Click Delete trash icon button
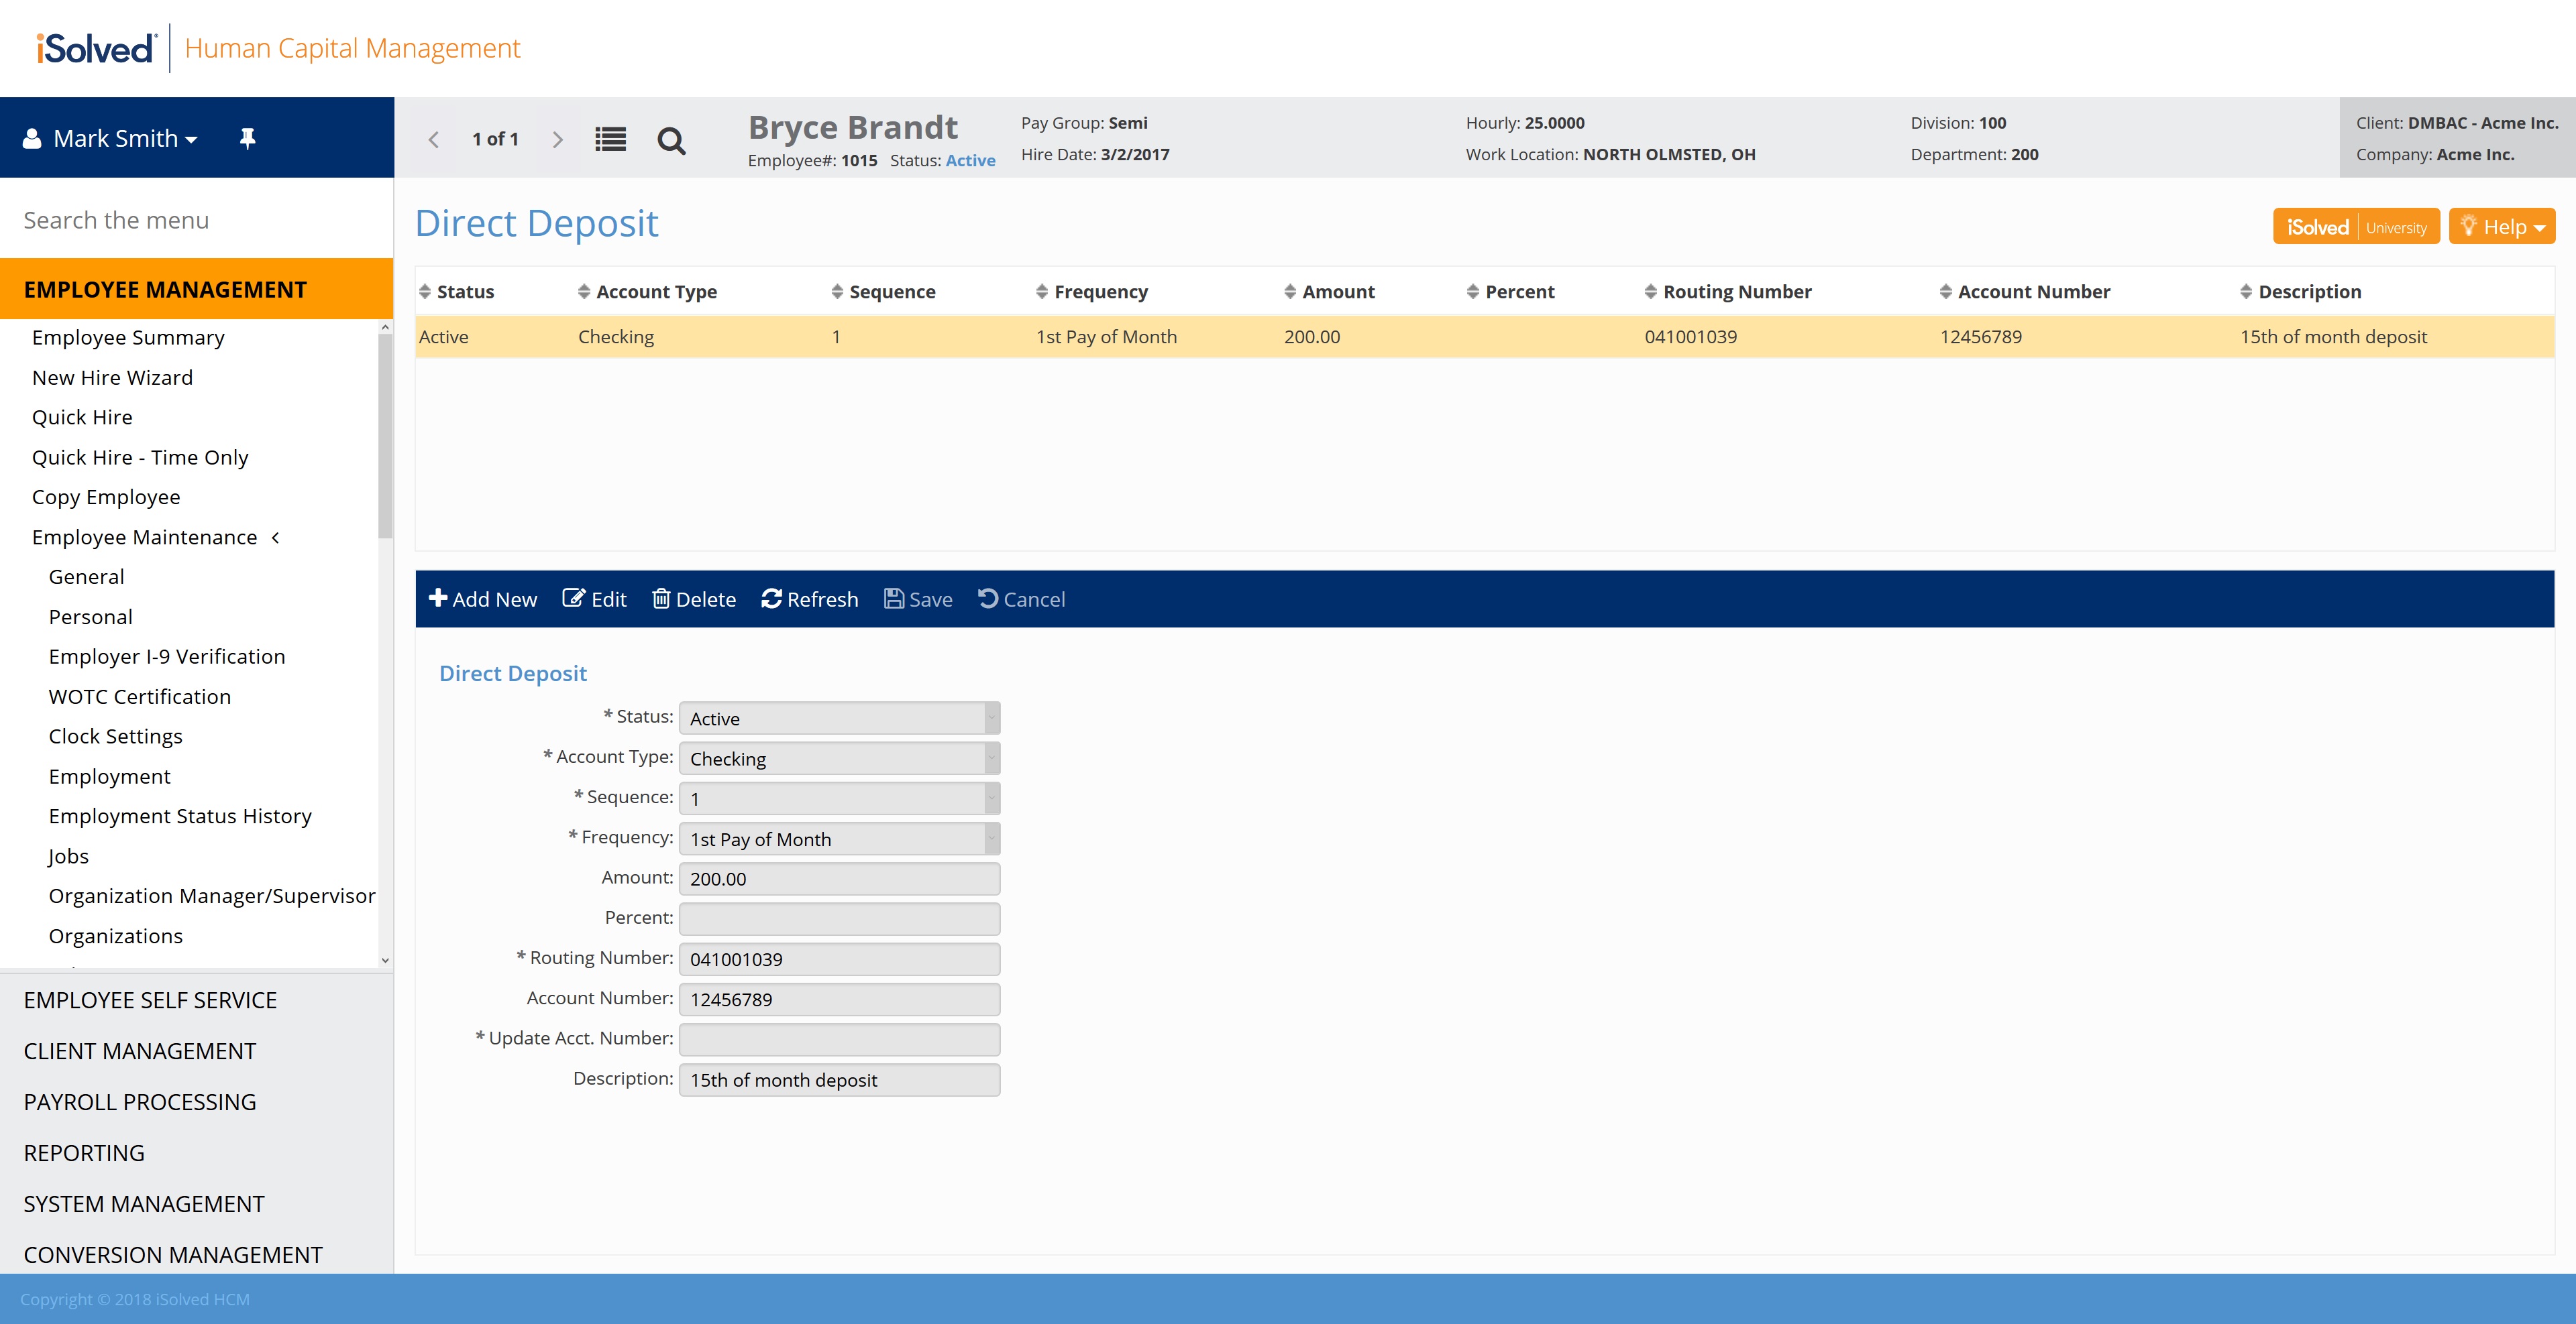The width and height of the screenshot is (2576, 1324). click(694, 599)
